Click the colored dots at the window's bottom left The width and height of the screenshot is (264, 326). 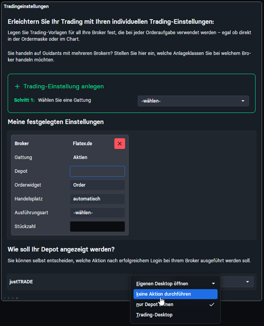(11, 298)
